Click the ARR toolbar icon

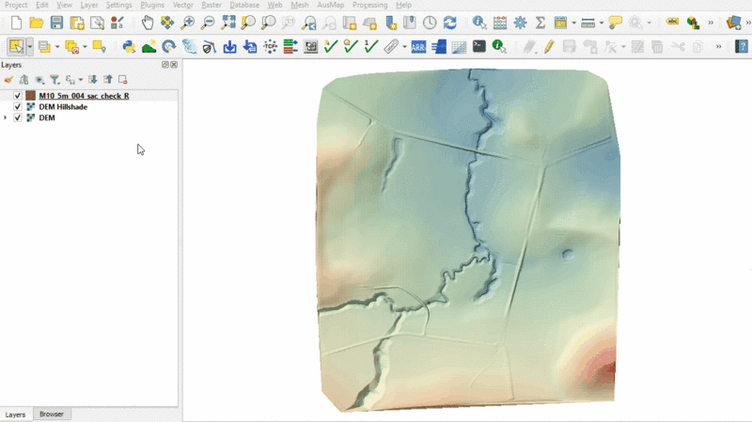click(417, 46)
